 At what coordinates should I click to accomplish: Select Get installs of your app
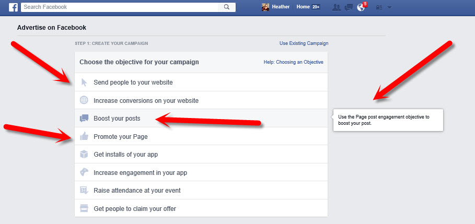[201, 155]
